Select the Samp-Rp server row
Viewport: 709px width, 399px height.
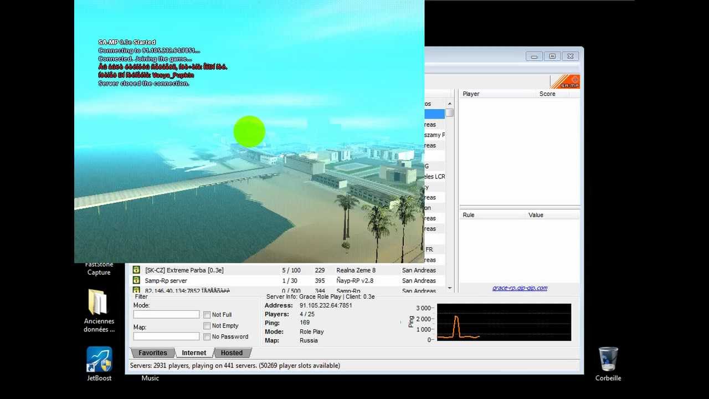click(x=288, y=281)
